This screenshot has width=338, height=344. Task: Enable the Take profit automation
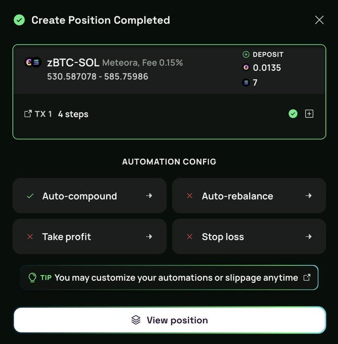point(89,237)
